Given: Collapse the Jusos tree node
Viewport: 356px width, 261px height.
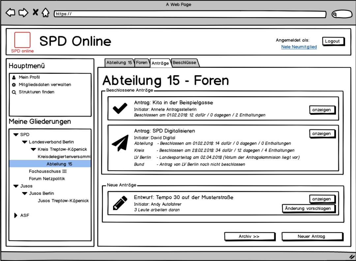Looking at the screenshot, I should (x=16, y=186).
